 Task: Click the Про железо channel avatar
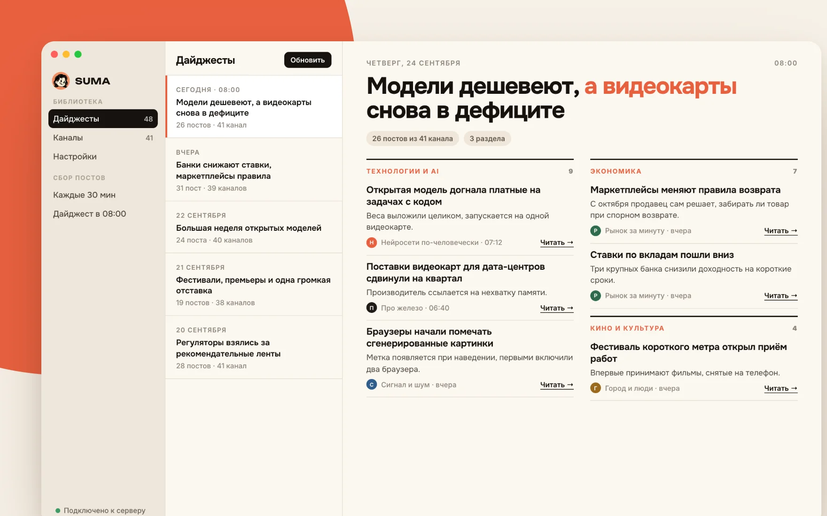tap(372, 308)
